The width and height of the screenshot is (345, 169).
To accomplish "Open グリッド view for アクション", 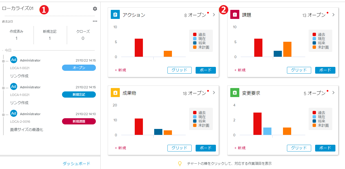I will pos(180,70).
